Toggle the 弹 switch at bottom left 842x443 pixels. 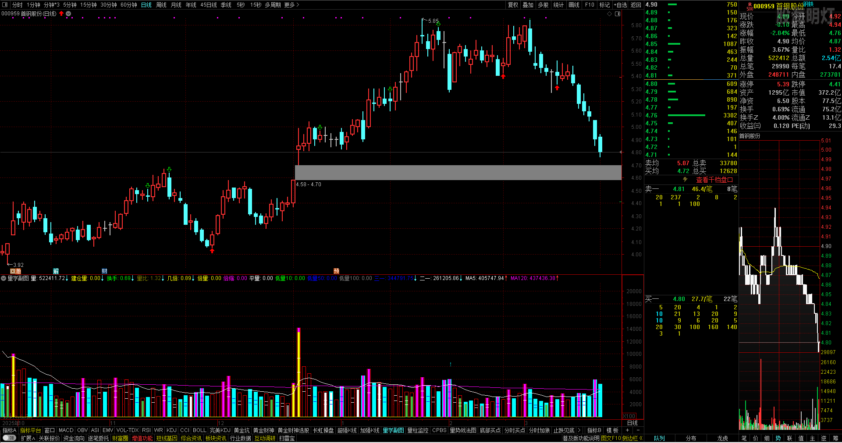click(x=9, y=438)
